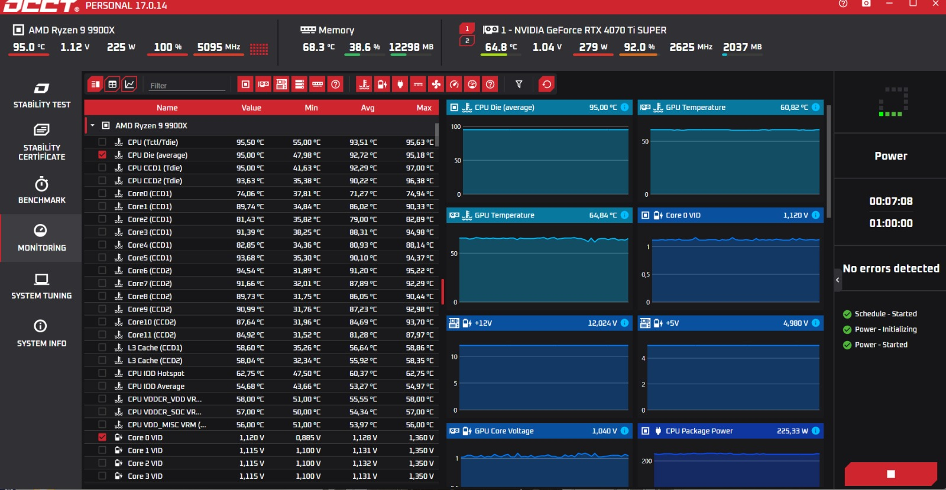Toggle the power plug sensor type filter
Viewport: 946px width, 490px height.
click(400, 85)
